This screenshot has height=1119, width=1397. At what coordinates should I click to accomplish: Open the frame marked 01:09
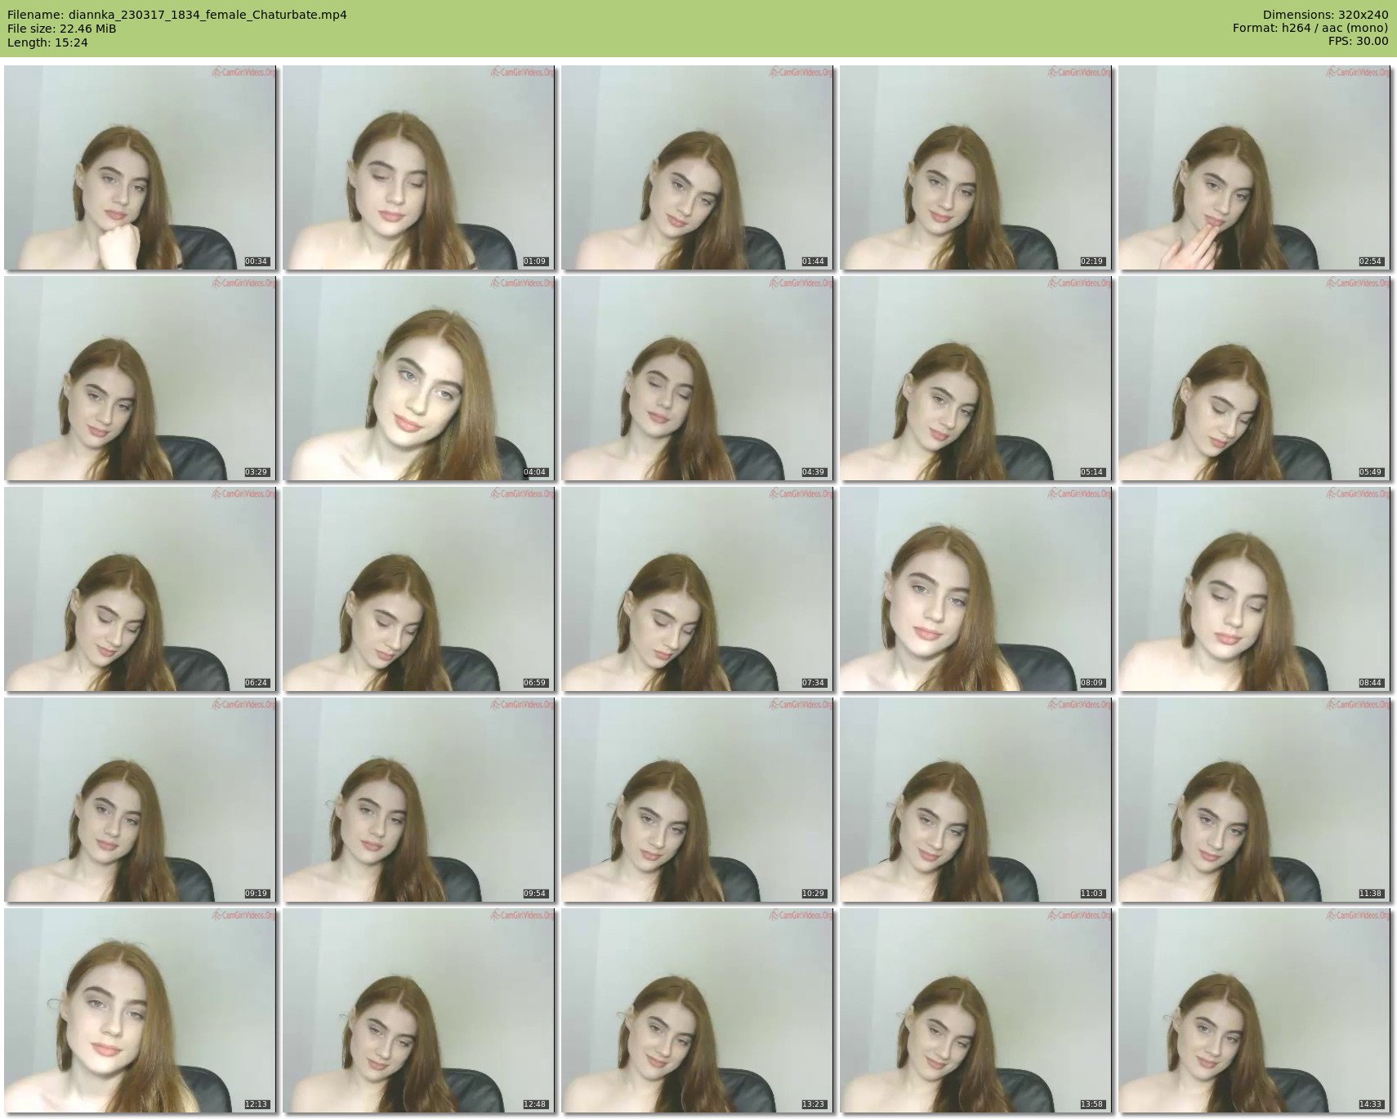[x=418, y=167]
